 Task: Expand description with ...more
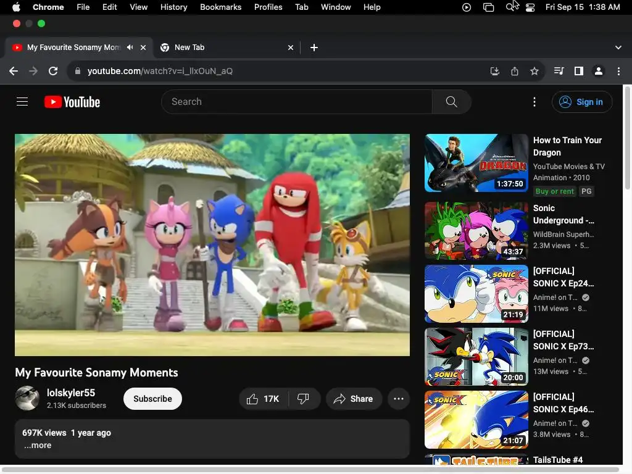[x=38, y=446]
